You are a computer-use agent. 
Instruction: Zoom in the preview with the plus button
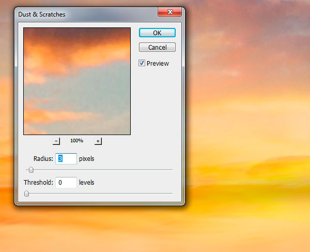(98, 141)
